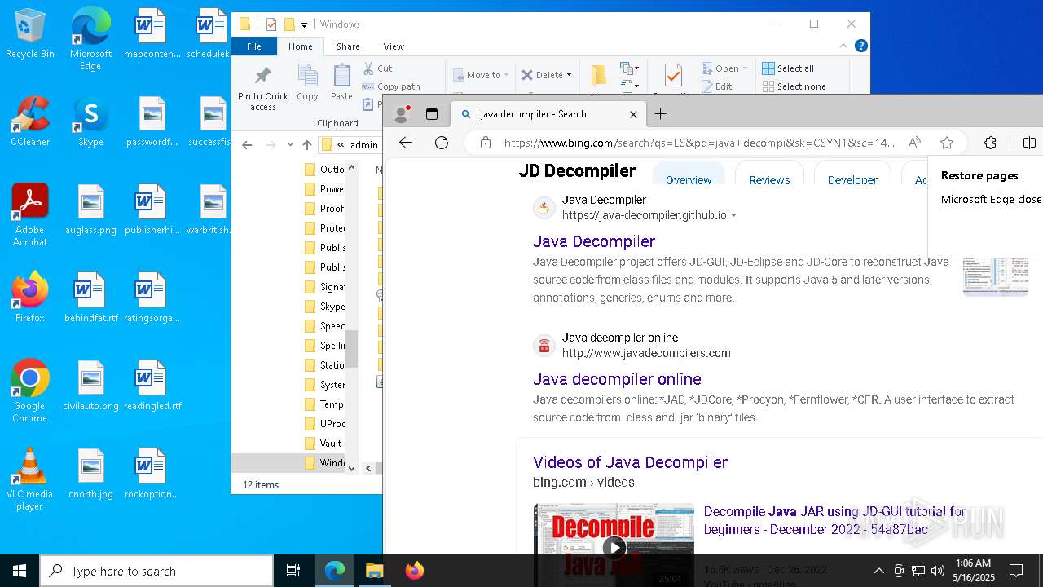
Task: Show hidden system tray icons
Action: tap(878, 571)
